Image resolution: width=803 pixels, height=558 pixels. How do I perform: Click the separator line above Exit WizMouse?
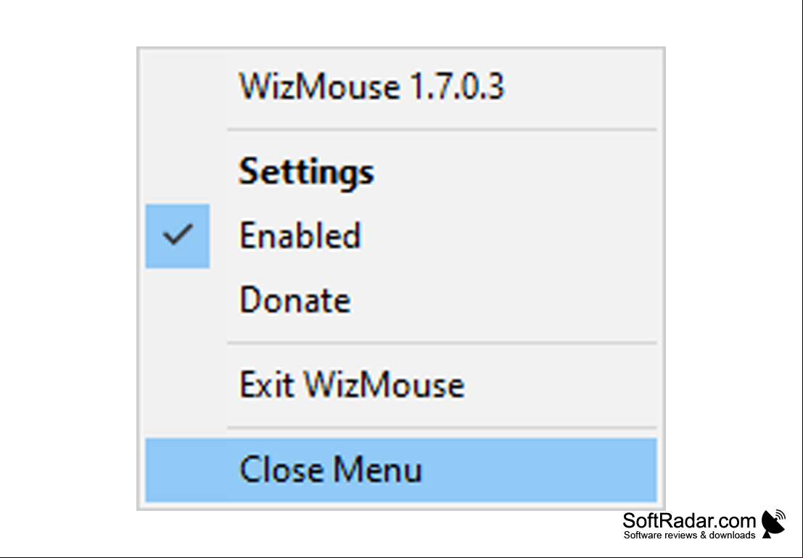click(442, 342)
